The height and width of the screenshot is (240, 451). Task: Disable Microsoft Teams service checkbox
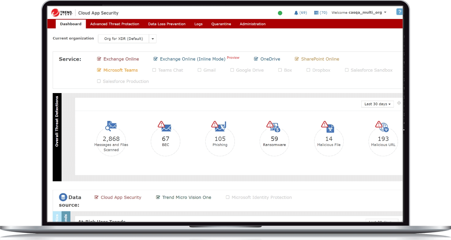tap(99, 70)
